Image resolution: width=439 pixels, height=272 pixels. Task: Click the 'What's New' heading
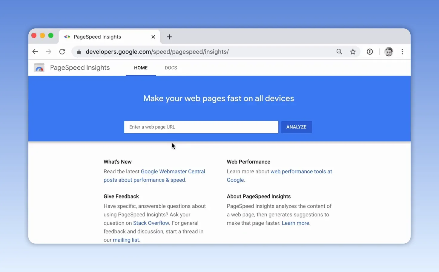pos(118,162)
